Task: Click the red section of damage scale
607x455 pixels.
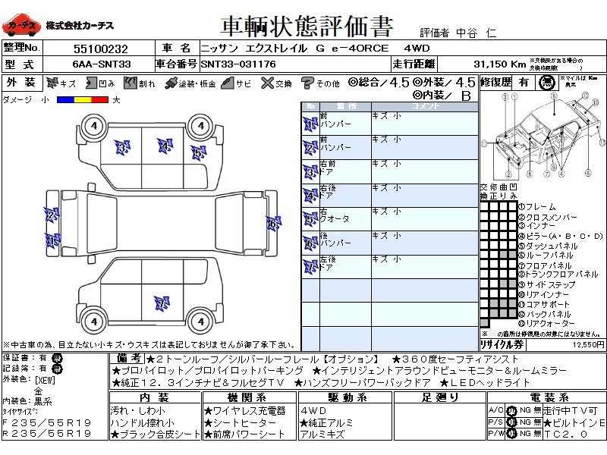Action: tap(99, 99)
